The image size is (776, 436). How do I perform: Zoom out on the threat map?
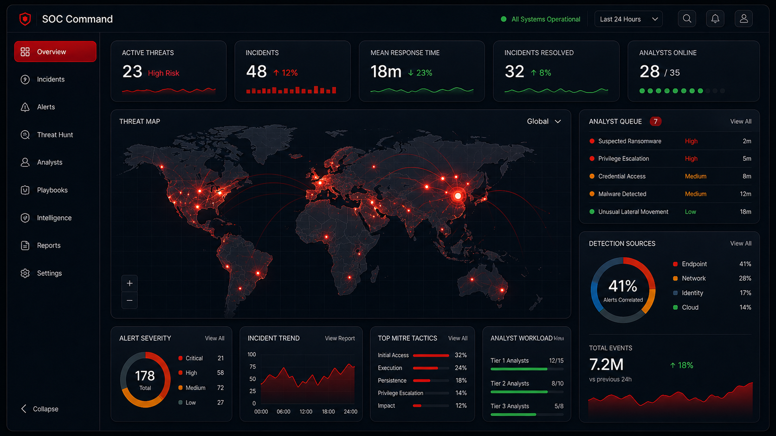coord(129,300)
